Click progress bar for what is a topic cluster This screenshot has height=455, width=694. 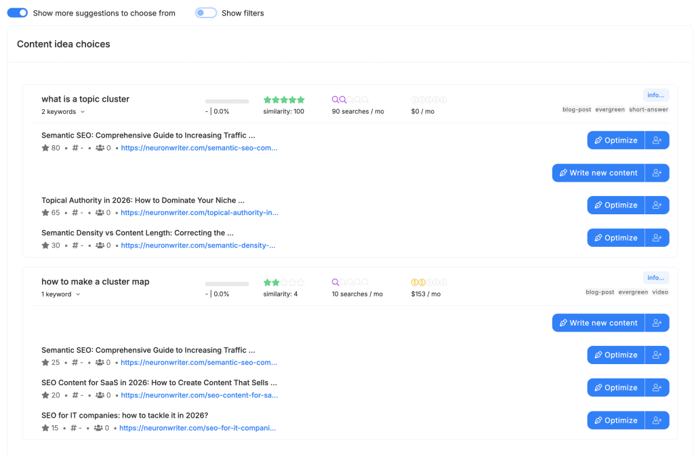(x=227, y=100)
